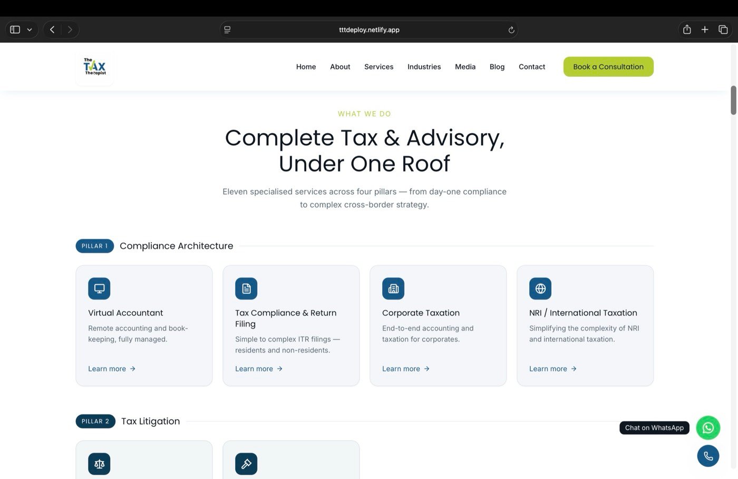Click the blue phone call icon
738x479 pixels.
coord(708,456)
